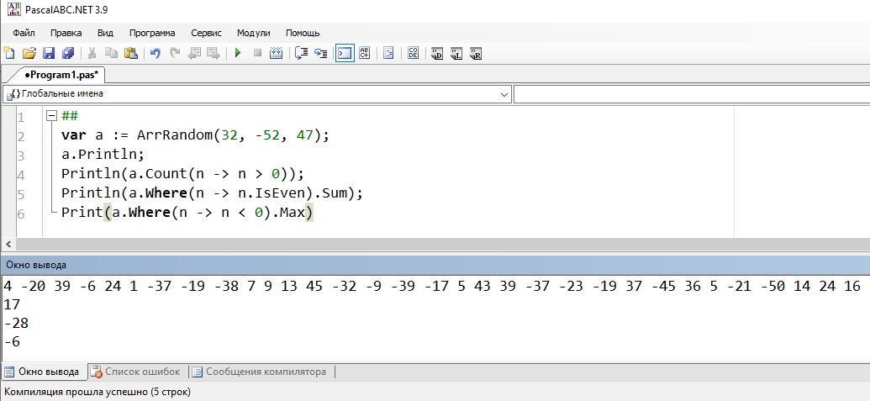
Task: Collapse the code fold marker at line 1
Action: [x=51, y=117]
